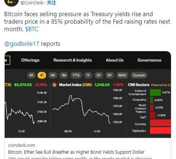
Task: Select the 1Y time range
Action: pyautogui.click(x=88, y=75)
